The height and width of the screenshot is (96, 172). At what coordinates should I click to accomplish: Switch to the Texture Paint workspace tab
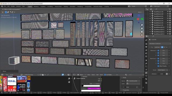coord(58,6)
